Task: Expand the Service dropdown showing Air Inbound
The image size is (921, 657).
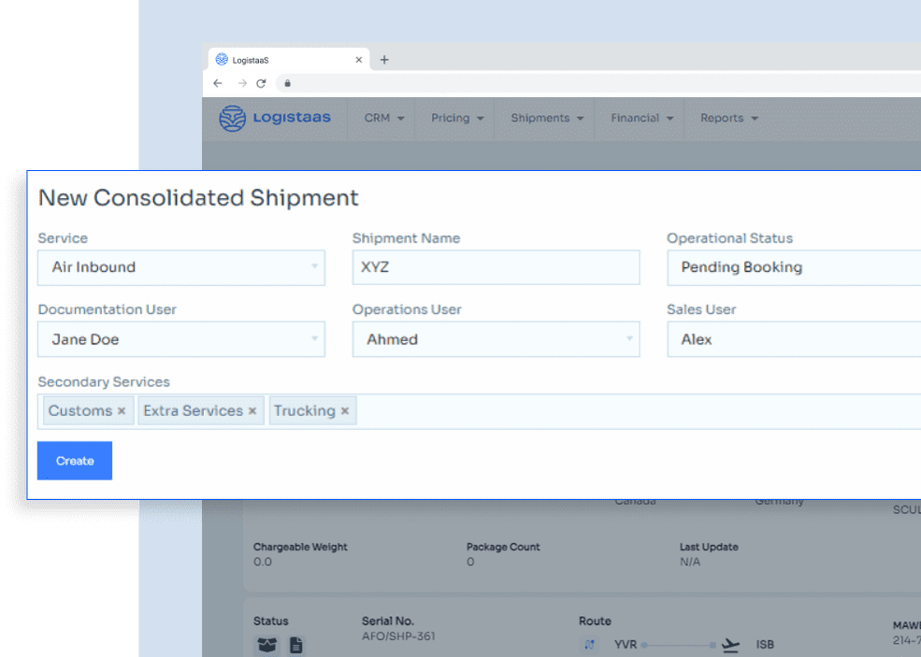Action: coord(181,267)
